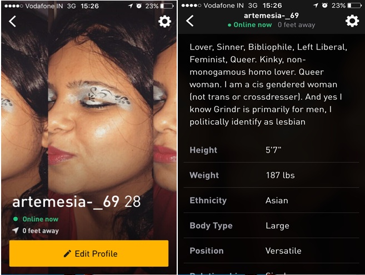Tap location arrow next to 0 feet away
Screen dimensions: 365x275
point(16,231)
